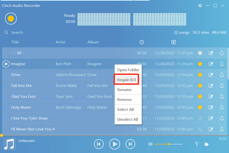Choose Rename from context menu
229x153 pixels.
point(128,90)
